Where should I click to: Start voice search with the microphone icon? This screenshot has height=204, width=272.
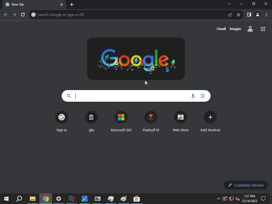[x=193, y=96]
